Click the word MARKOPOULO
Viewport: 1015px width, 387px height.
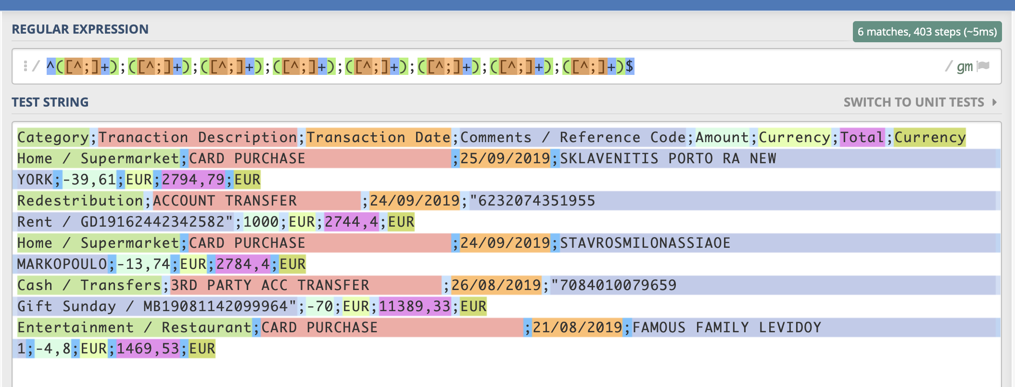point(62,265)
